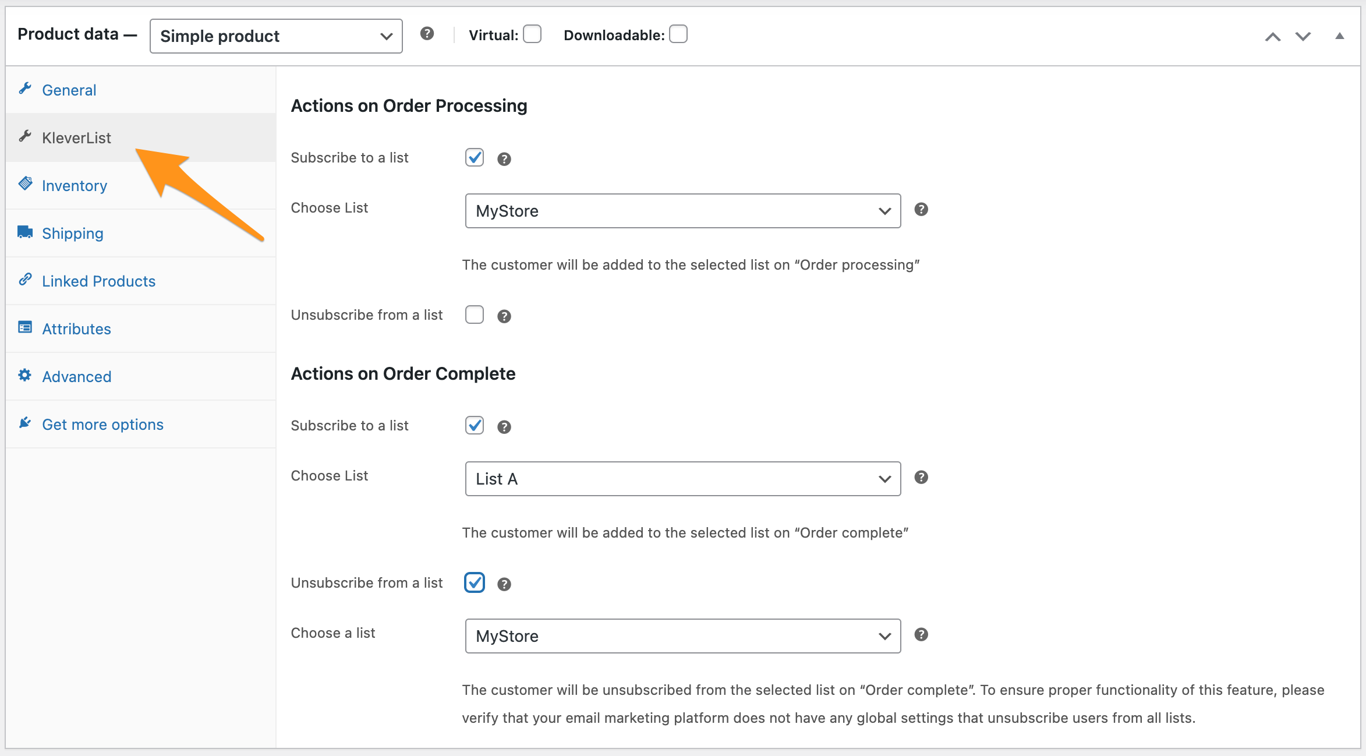The width and height of the screenshot is (1366, 756).
Task: Open the Linked Products tab
Action: (140, 281)
